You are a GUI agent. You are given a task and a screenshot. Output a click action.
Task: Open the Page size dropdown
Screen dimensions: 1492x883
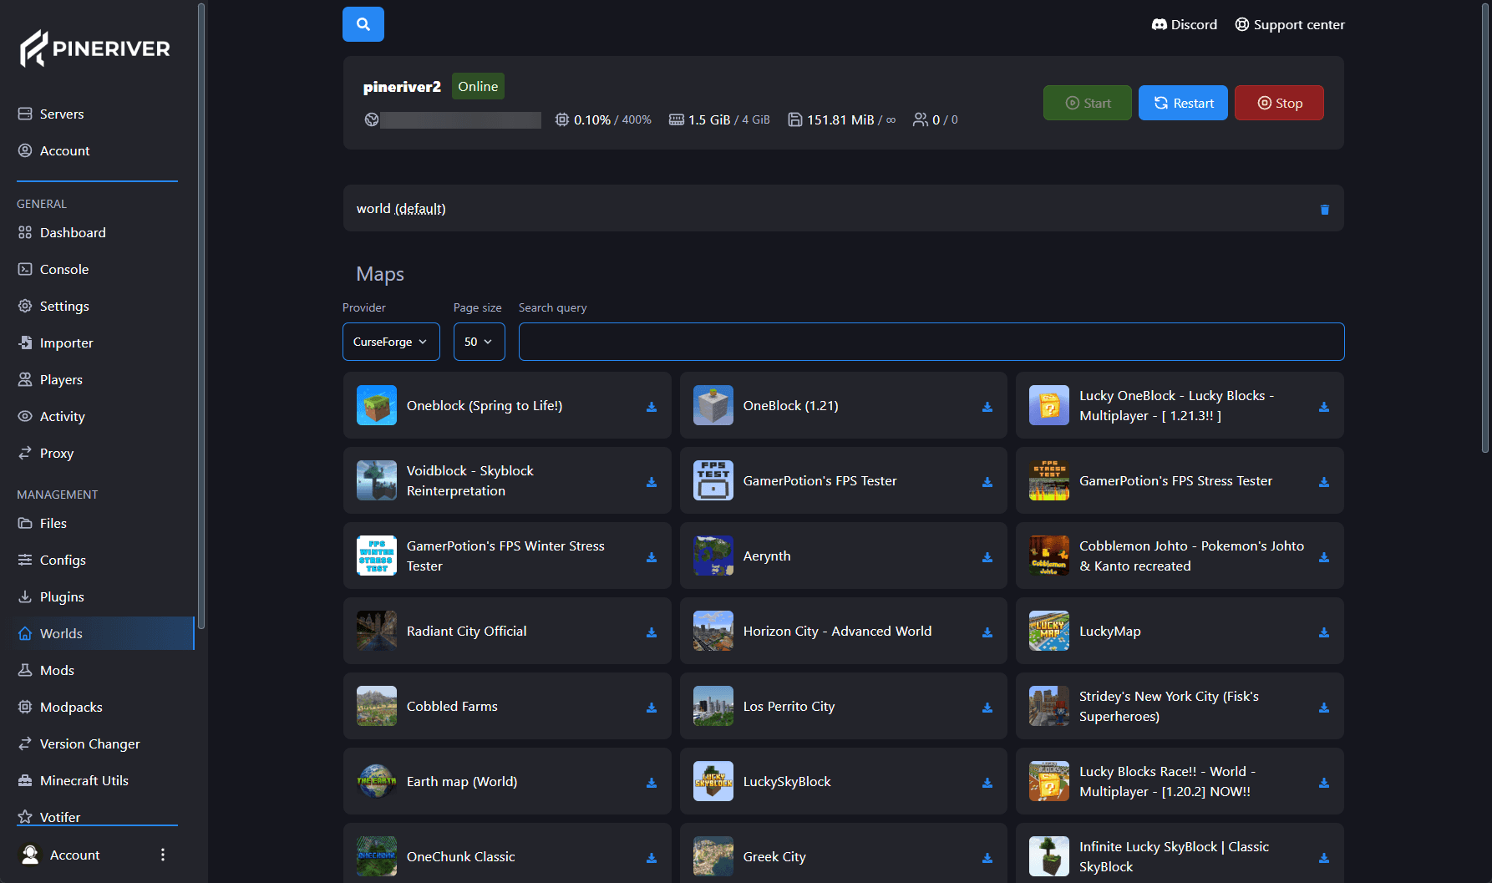pos(480,342)
